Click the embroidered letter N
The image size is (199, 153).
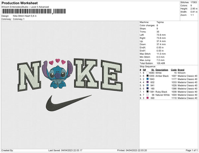[29, 76]
